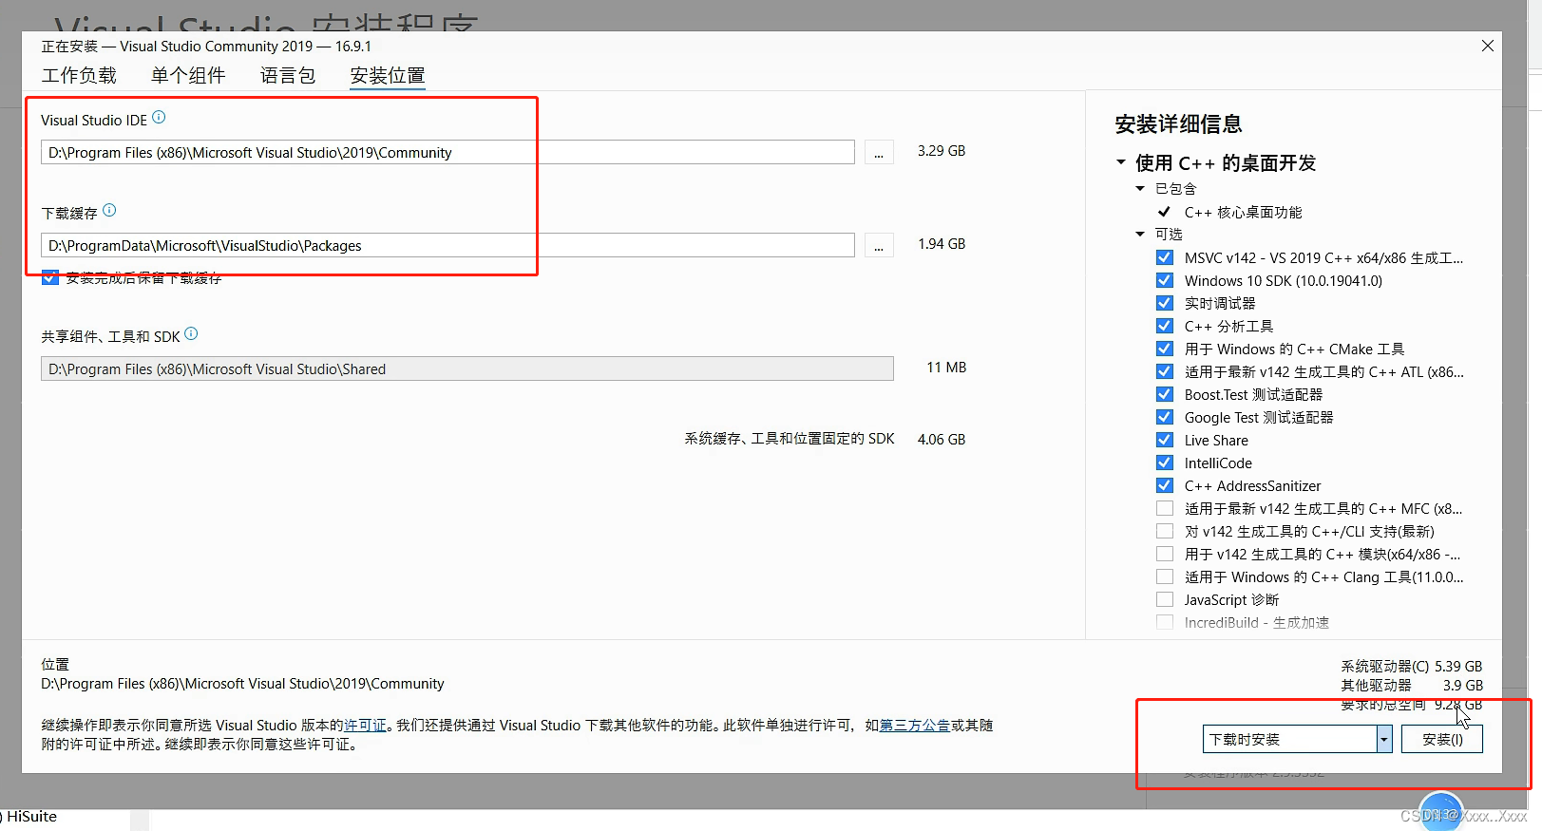This screenshot has width=1542, height=831.
Task: Uncheck Boost.Test 测试适配器 checkbox
Action: pyautogui.click(x=1165, y=394)
